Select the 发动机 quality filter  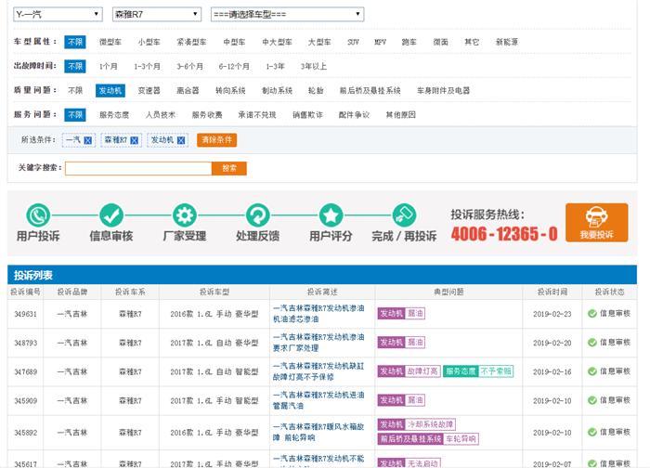pyautogui.click(x=110, y=90)
